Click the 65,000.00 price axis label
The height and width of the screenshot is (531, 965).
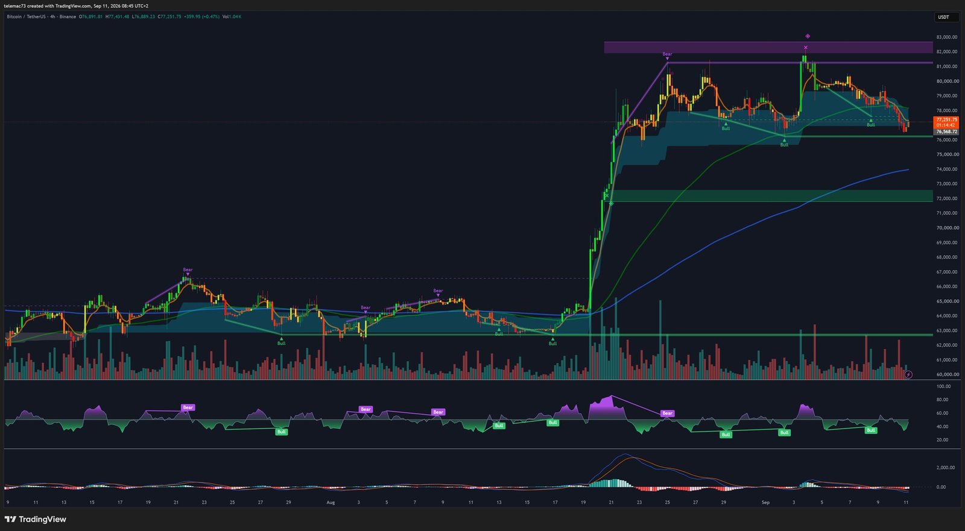click(947, 301)
